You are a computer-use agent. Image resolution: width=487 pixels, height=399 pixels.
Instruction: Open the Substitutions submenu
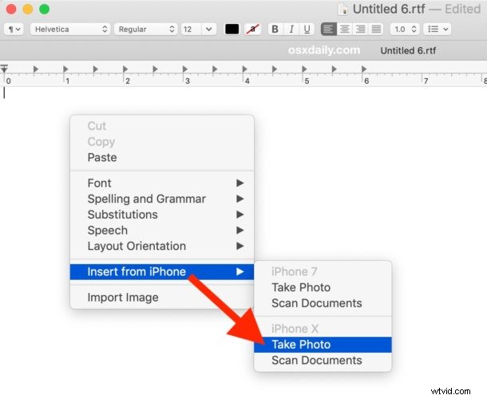[162, 215]
